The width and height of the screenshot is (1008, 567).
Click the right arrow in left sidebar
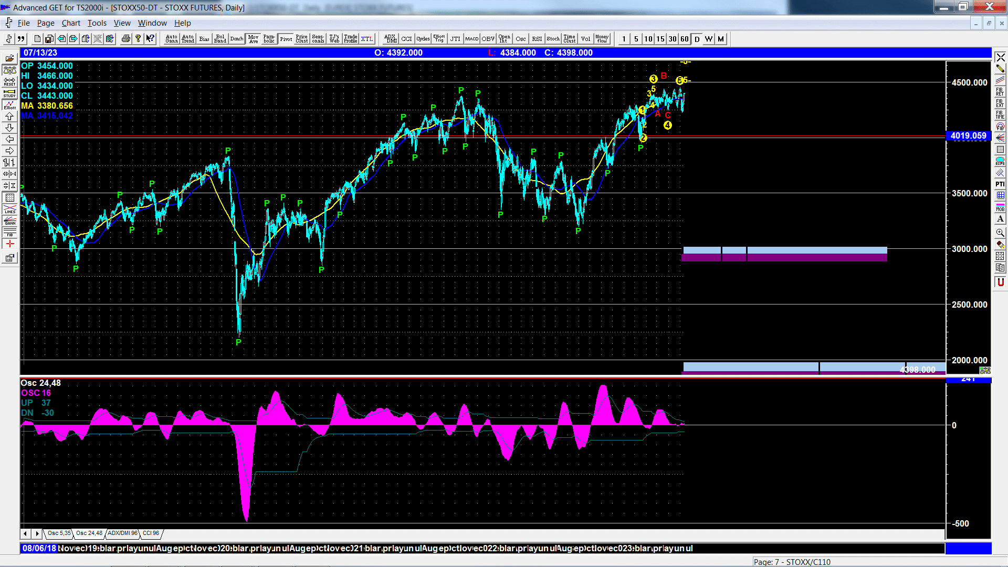pos(10,151)
